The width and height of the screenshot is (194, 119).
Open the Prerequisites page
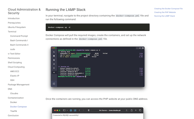[14, 23]
